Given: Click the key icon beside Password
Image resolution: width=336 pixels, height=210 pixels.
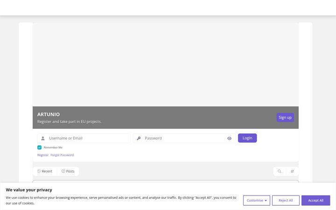Looking at the screenshot, I should point(139,138).
